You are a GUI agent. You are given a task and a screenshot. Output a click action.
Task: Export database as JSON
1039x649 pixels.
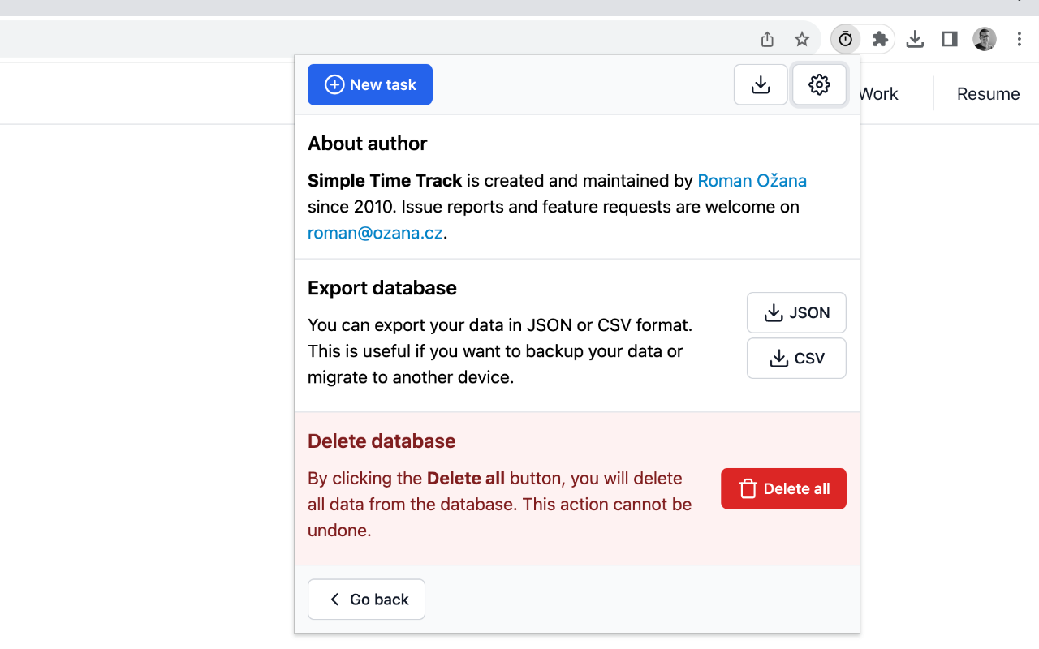point(796,312)
